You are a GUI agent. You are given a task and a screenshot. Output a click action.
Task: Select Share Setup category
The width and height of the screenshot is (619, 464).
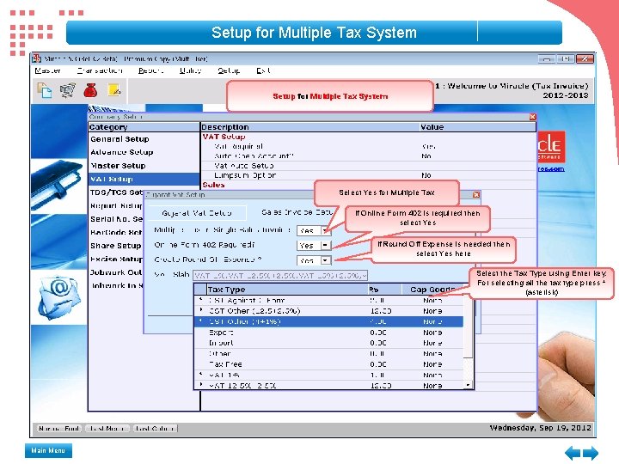[115, 246]
